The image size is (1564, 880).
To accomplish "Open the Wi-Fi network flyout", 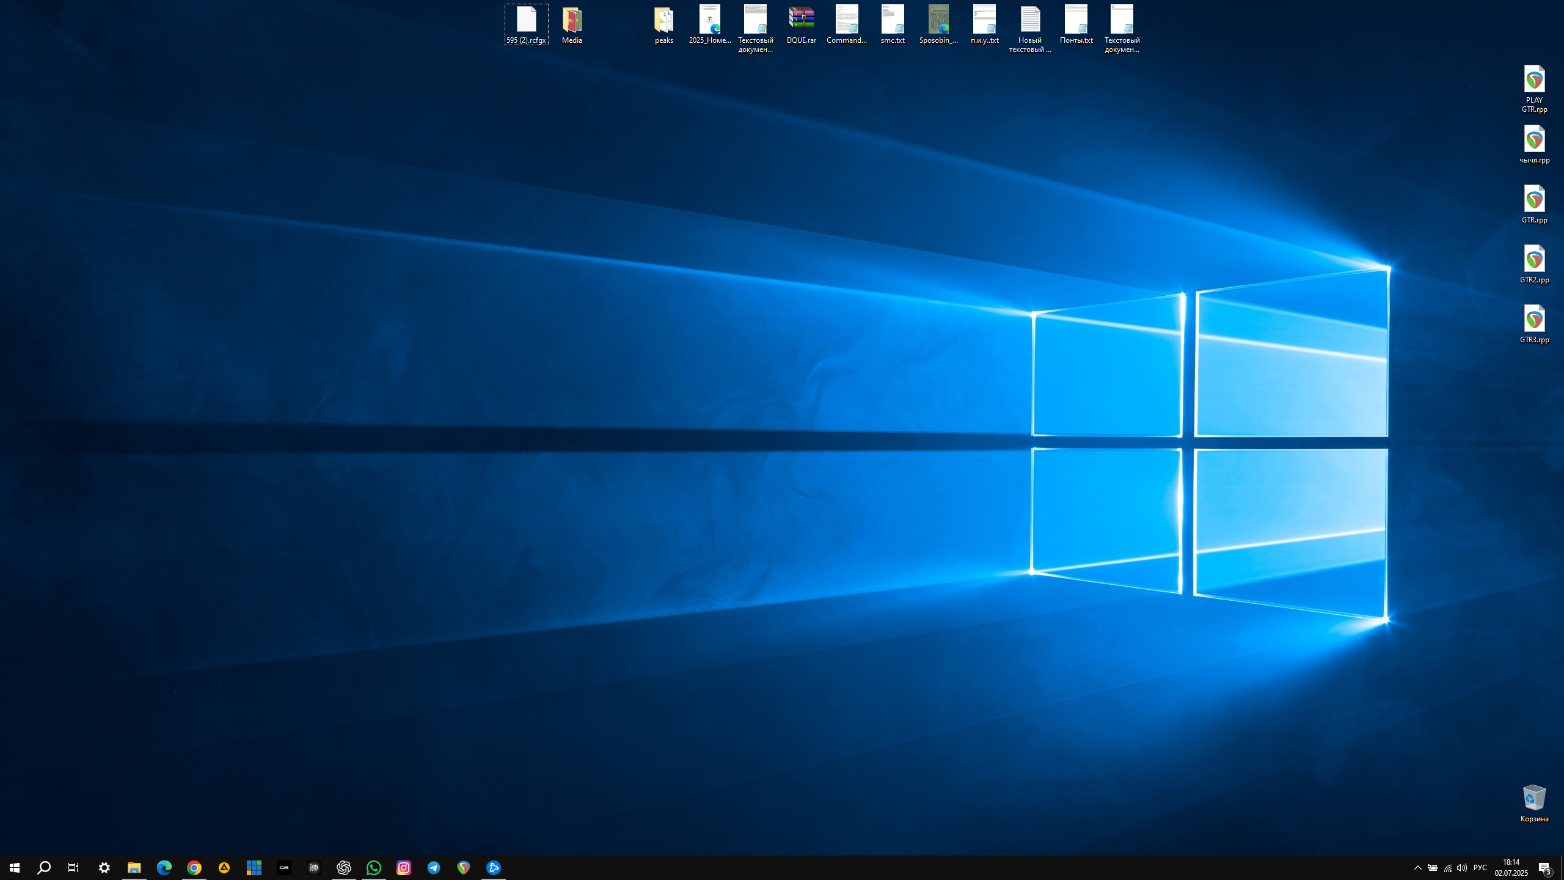I will pos(1447,868).
